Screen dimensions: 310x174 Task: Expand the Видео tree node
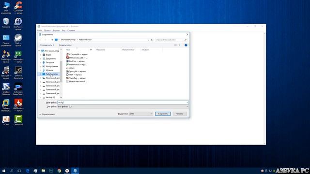tap(41, 55)
